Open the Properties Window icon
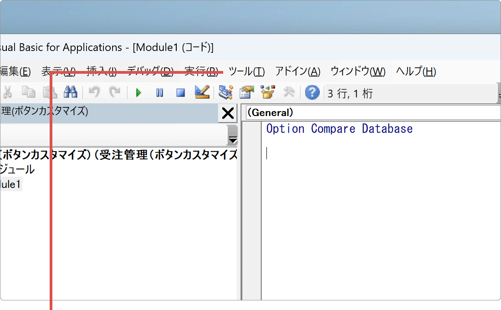 click(x=246, y=92)
